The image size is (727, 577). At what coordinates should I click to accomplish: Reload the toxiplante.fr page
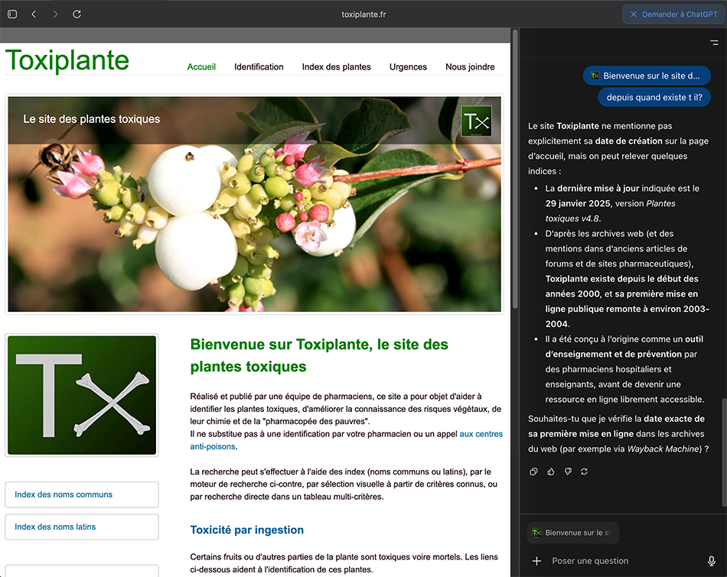[x=77, y=15]
